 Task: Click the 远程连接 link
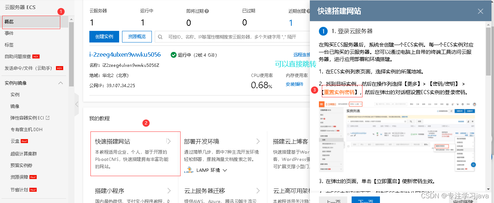[301, 55]
